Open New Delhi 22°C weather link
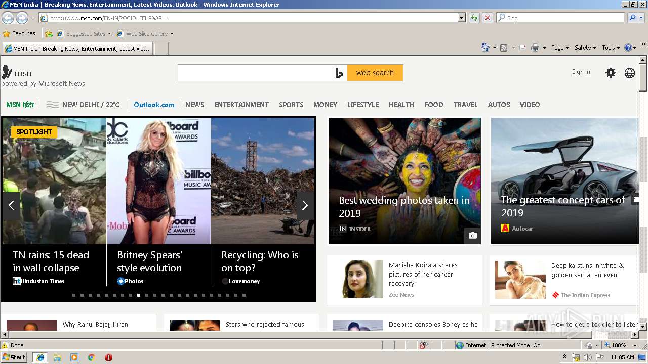Screen dimensions: 648x364 click(x=83, y=105)
